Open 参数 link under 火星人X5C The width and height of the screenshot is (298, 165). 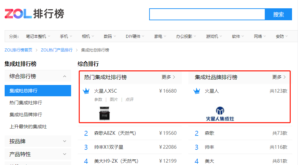[98, 99]
